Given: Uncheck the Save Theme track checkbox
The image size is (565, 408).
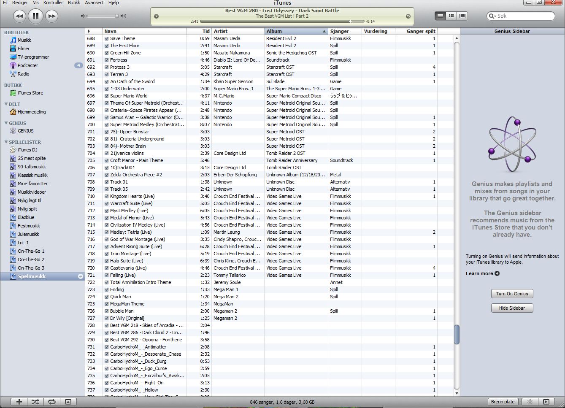Looking at the screenshot, I should 107,38.
